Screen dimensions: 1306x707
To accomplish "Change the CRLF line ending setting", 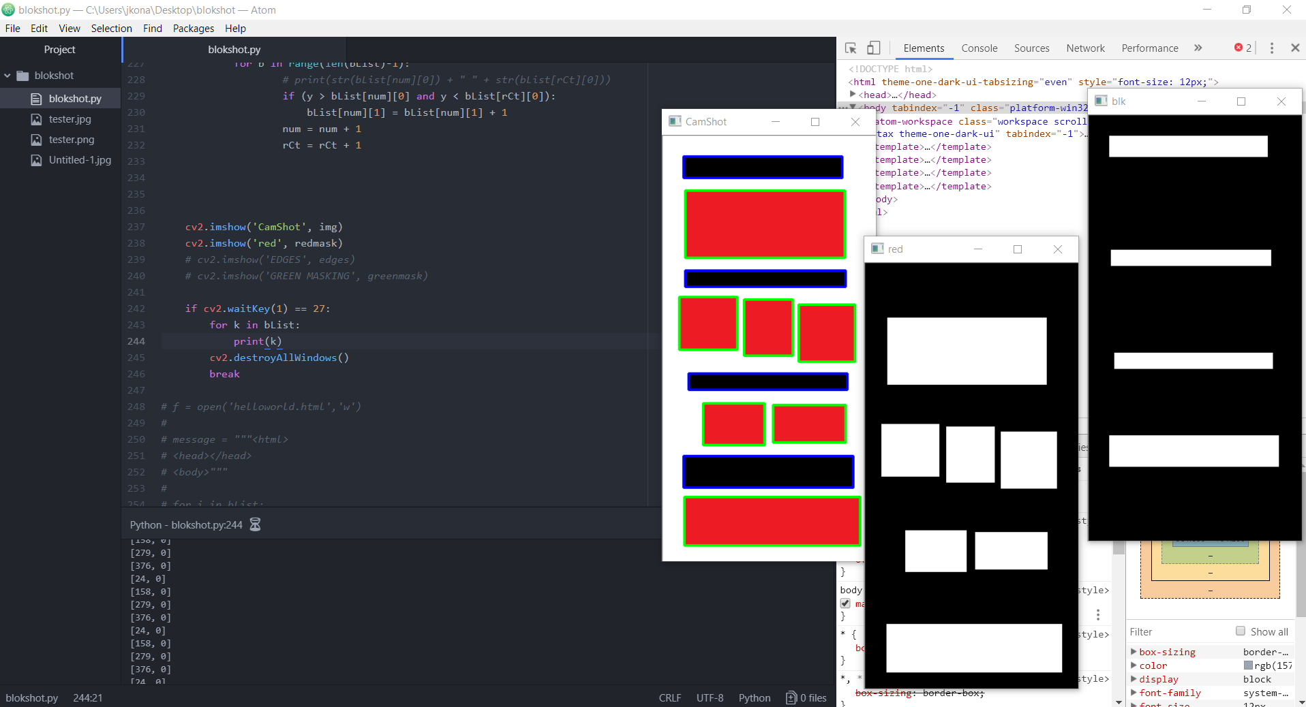I will [x=670, y=697].
